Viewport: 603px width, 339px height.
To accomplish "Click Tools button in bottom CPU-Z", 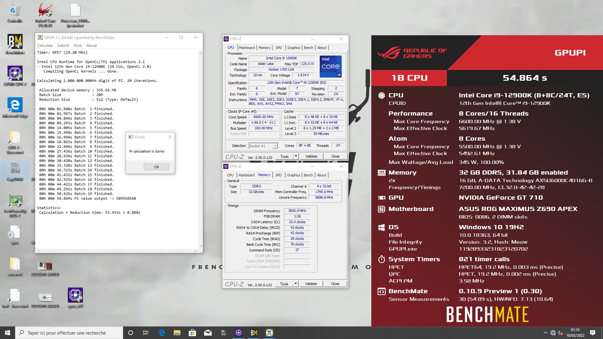I will coord(284,284).
